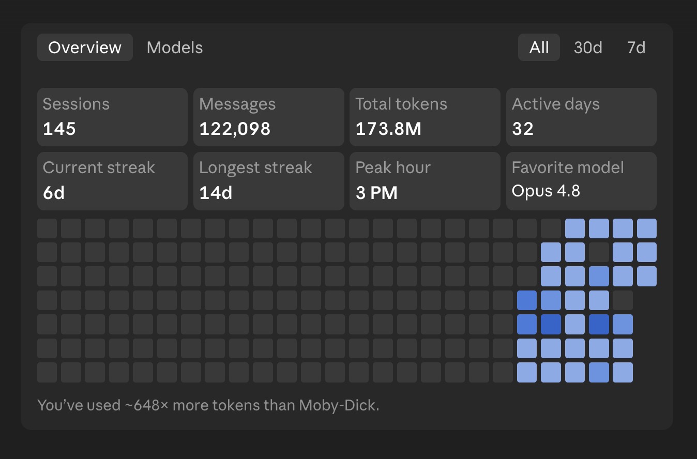Click the "122,098" messages value
The height and width of the screenshot is (459, 697).
pos(235,129)
